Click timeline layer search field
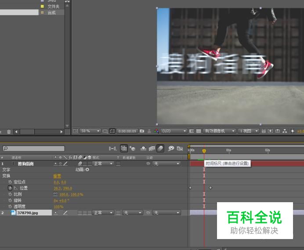This screenshot has width=304, height=250. click(33, 148)
